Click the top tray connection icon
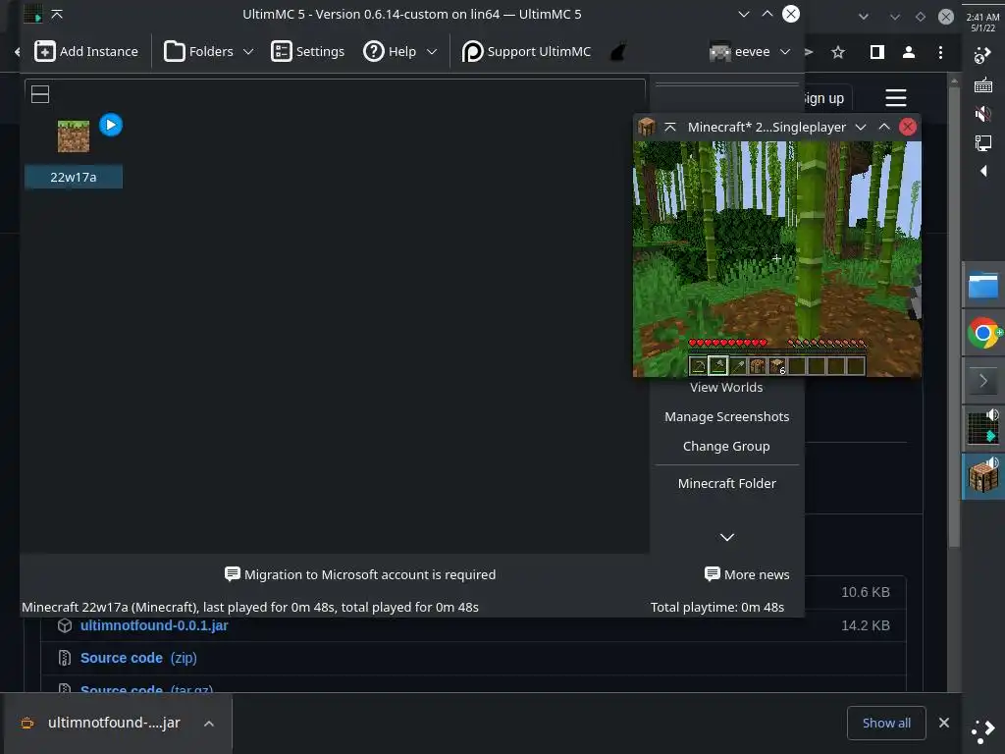The width and height of the screenshot is (1005, 754). [982, 56]
